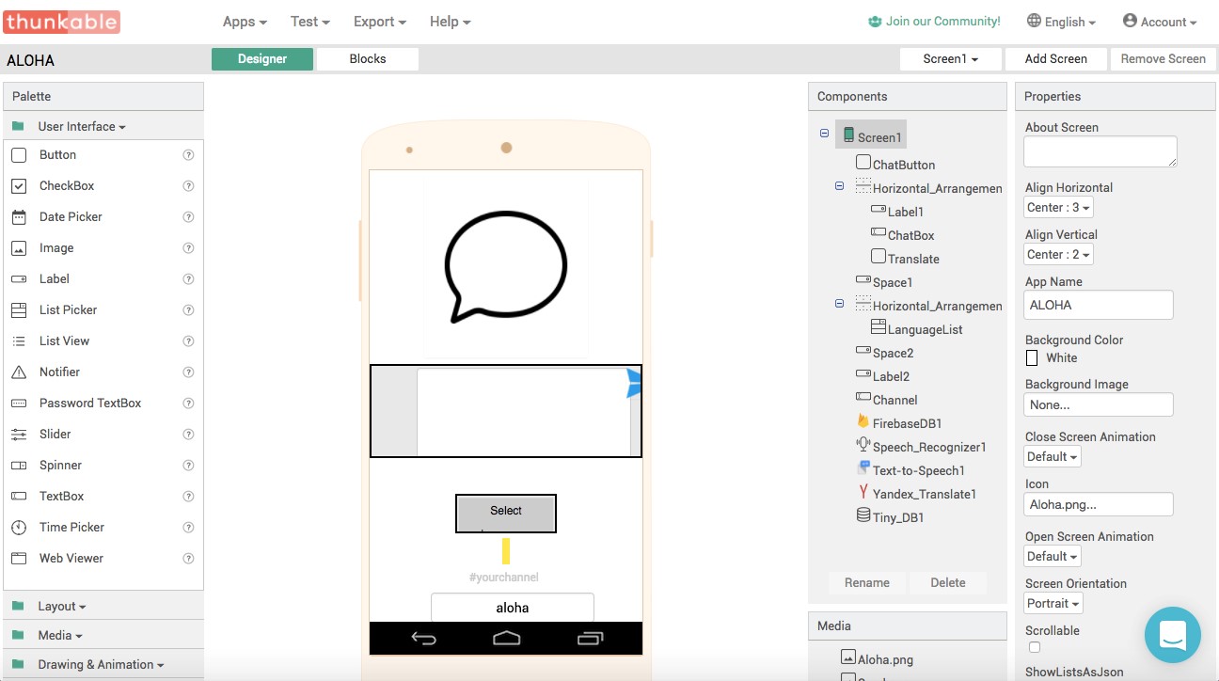Click the Background Color white swatch
The width and height of the screenshot is (1219, 681).
(1032, 358)
